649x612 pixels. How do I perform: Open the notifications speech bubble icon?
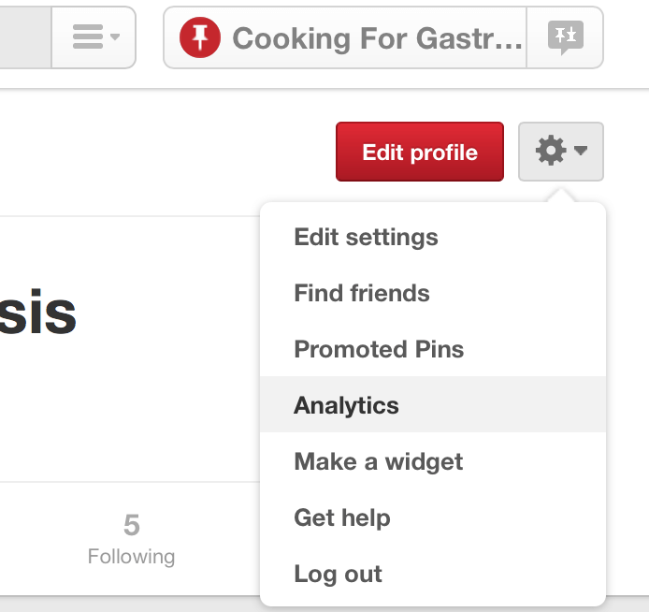point(566,37)
